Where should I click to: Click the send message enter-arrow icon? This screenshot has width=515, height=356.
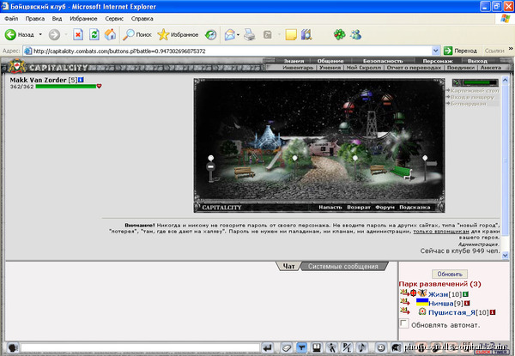tap(267, 347)
